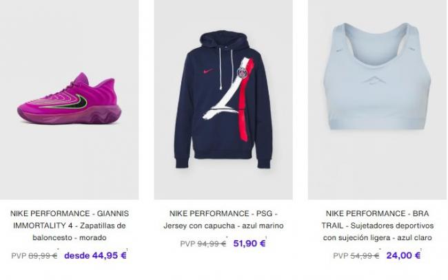The image size is (448, 280).
Task: Open the navy PSG hoodie image
Action: (223, 100)
